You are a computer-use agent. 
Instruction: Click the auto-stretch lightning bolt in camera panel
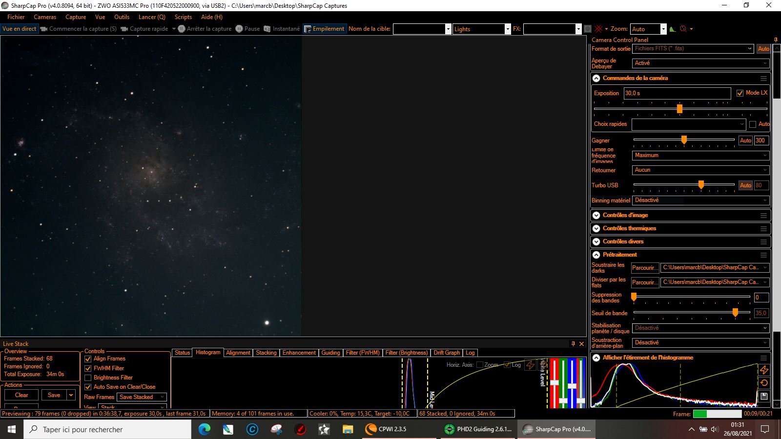764,370
